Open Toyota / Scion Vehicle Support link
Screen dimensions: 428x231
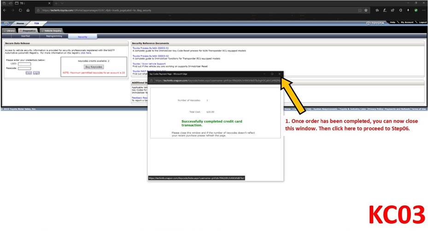click(149, 64)
